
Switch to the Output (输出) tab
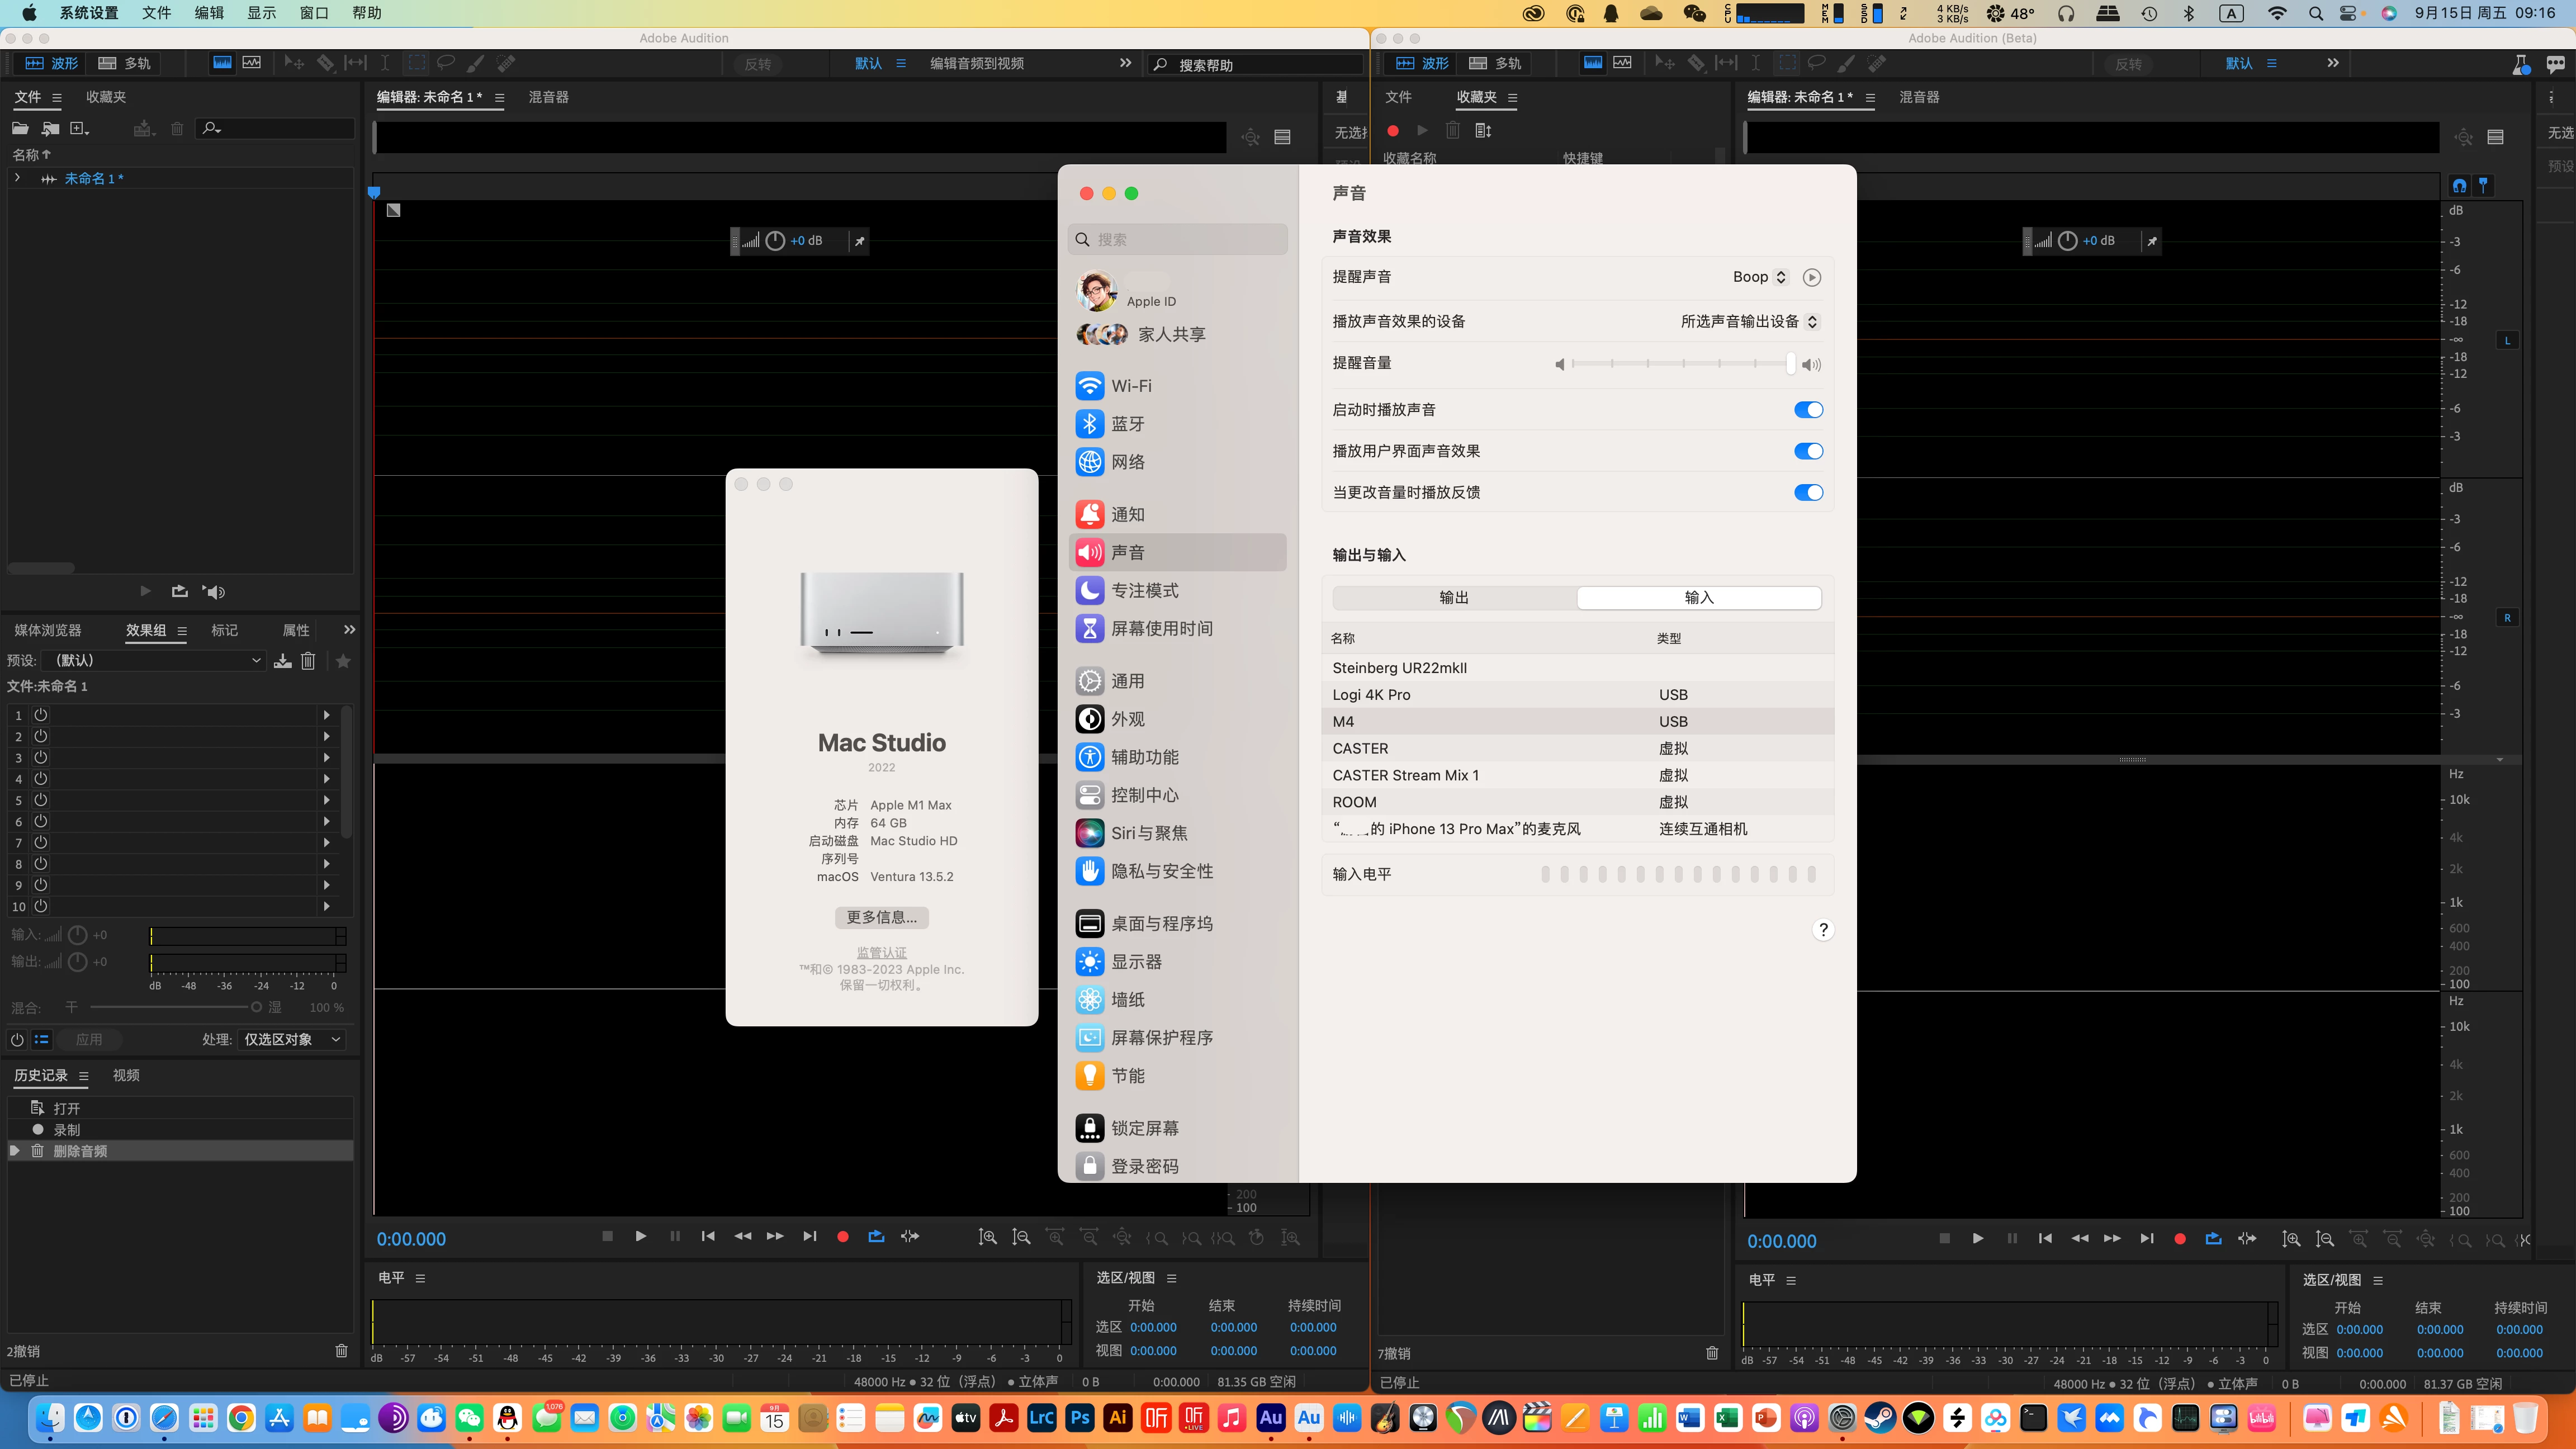[x=1454, y=598]
